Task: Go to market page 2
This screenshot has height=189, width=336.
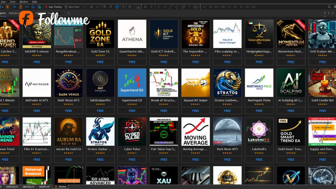Action: 329,13
